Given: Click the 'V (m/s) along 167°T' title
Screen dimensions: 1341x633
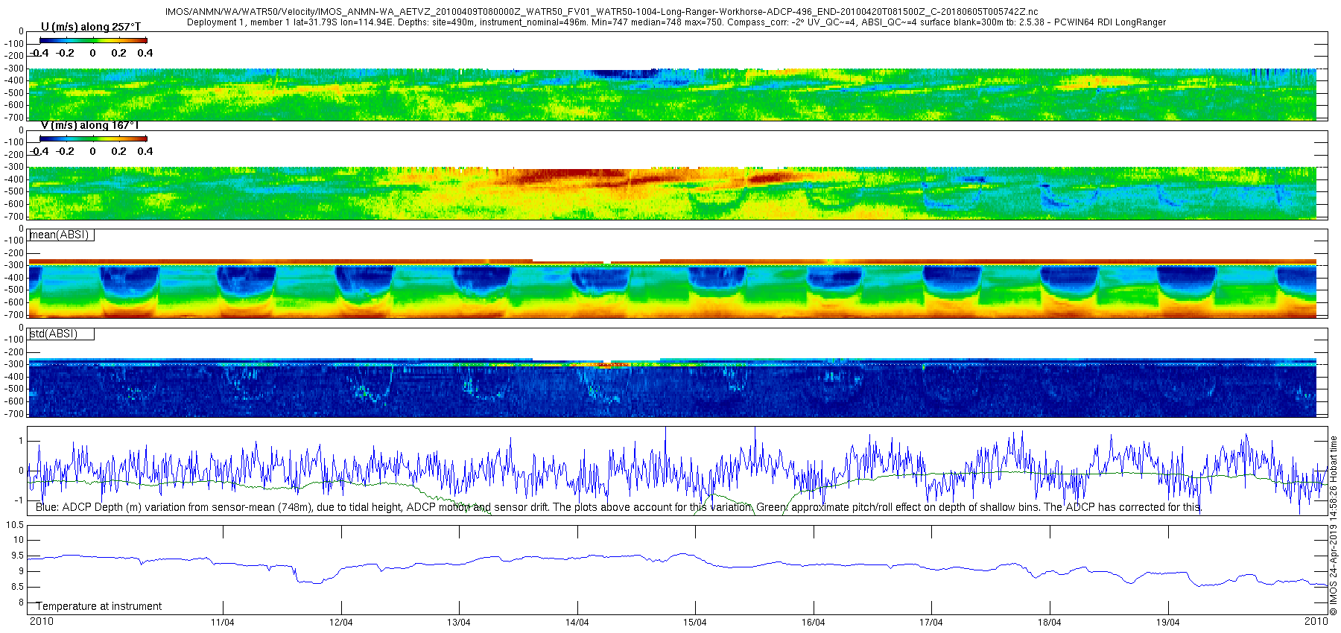Looking at the screenshot, I should (89, 125).
